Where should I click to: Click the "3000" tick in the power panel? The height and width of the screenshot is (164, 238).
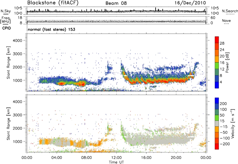[x=17, y=54]
